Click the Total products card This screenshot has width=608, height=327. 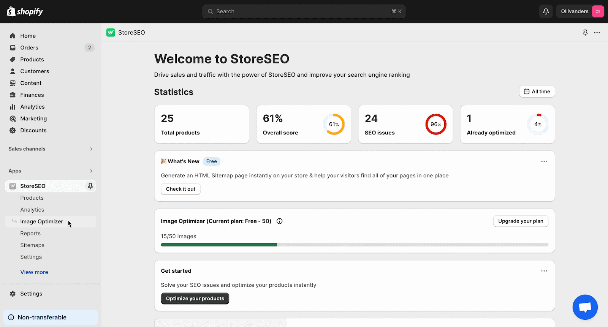201,124
